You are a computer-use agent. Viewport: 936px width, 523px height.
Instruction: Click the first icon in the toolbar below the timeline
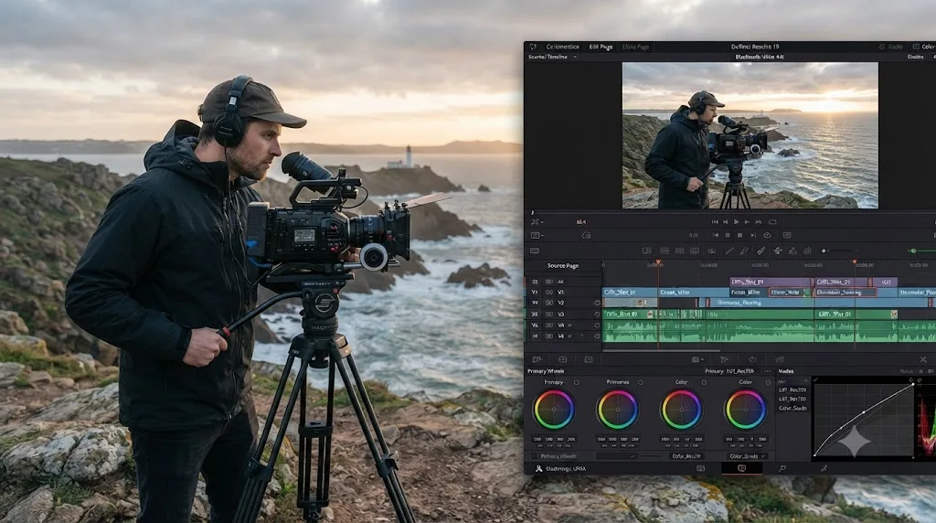click(x=536, y=359)
